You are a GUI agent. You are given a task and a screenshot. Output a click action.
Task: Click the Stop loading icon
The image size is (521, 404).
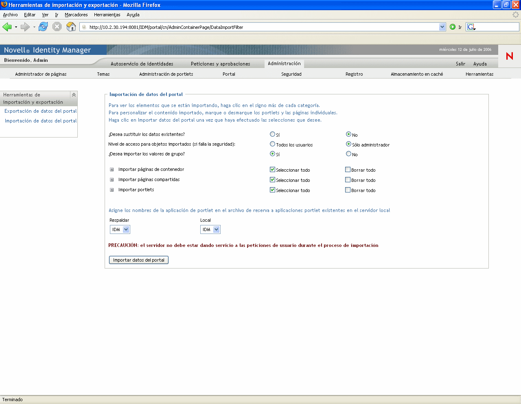[57, 27]
